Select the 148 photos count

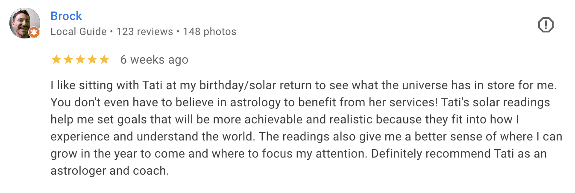209,32
